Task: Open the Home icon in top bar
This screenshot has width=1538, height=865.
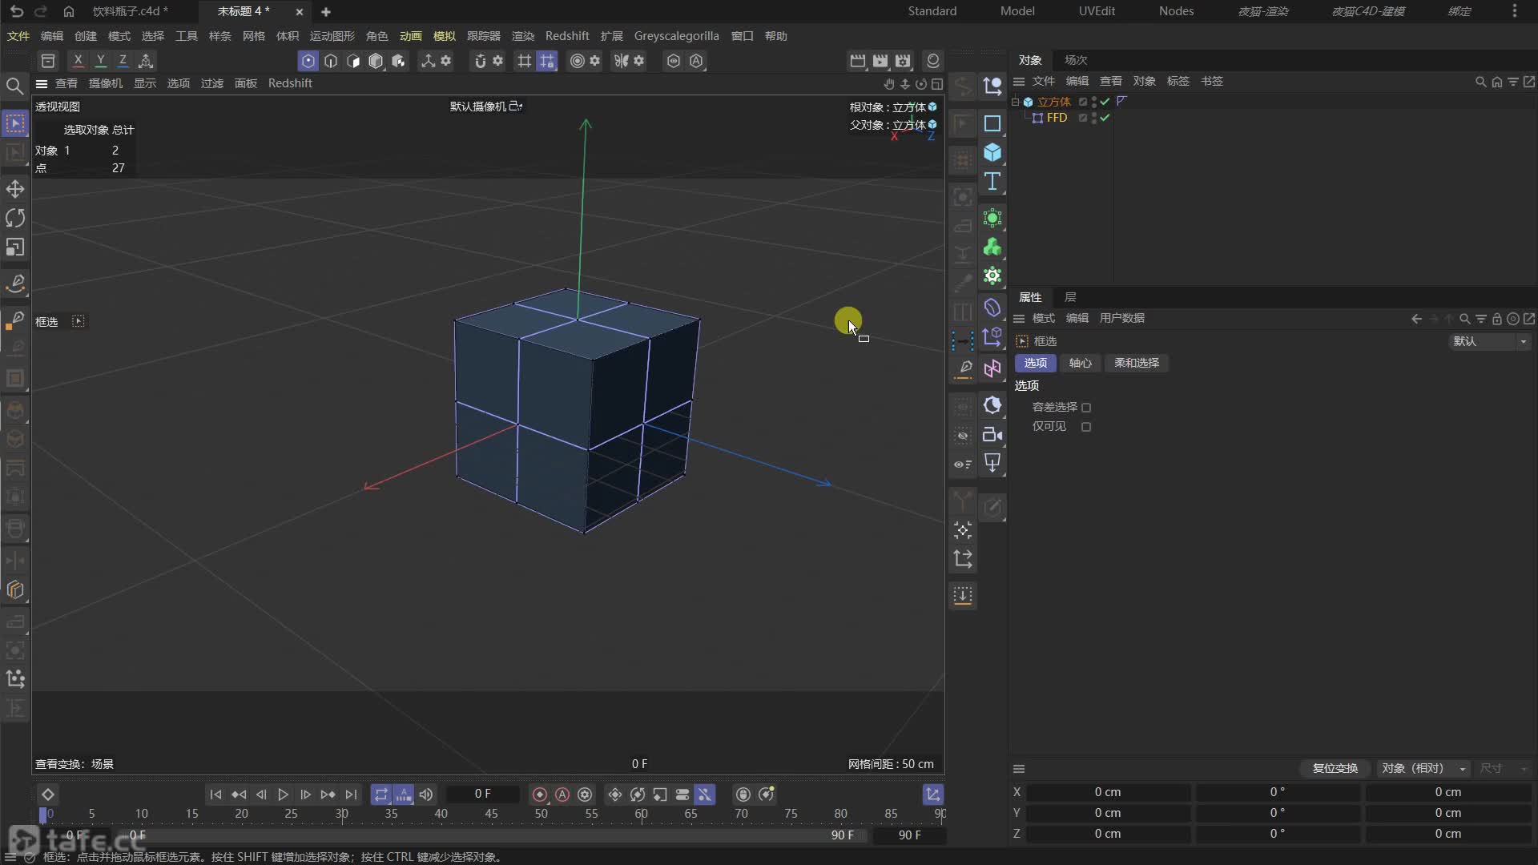Action: [x=69, y=11]
